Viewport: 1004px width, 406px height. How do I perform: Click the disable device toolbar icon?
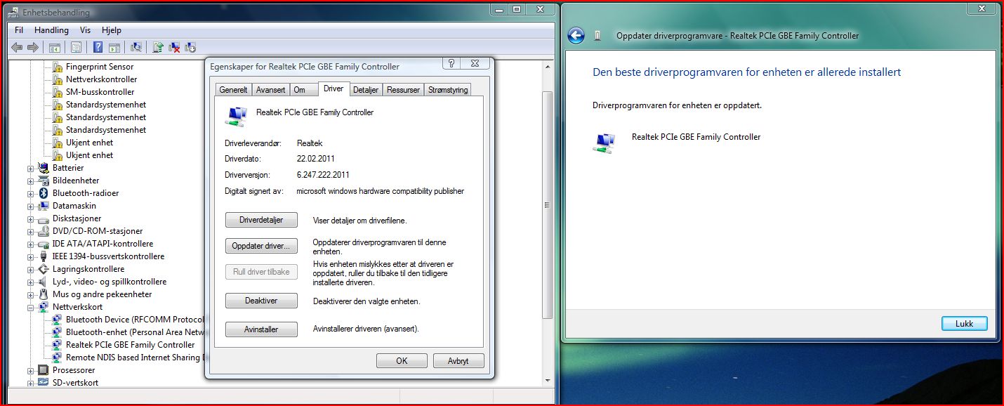point(190,47)
